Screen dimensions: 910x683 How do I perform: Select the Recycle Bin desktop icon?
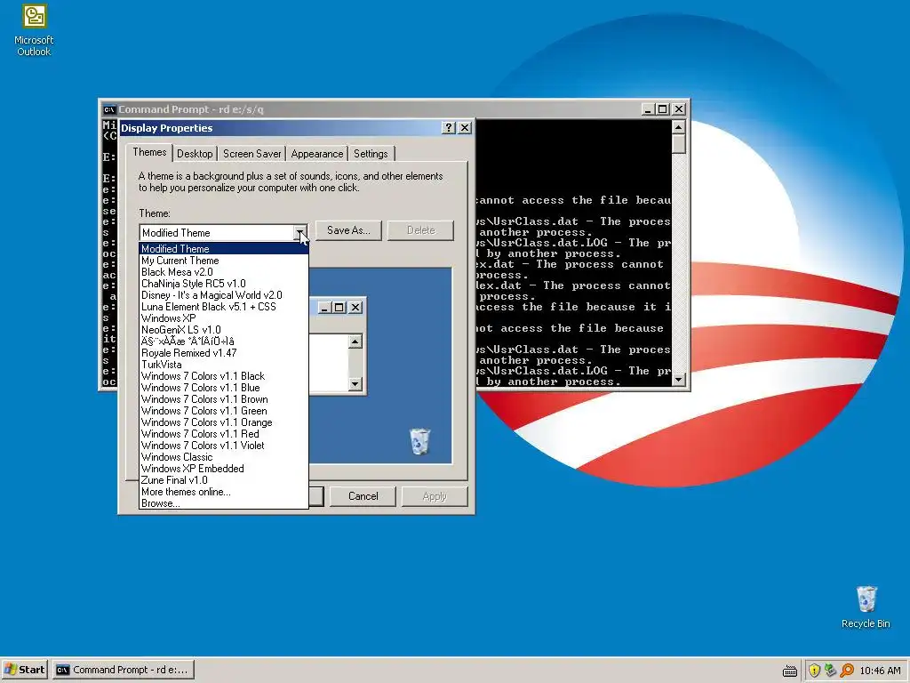point(866,607)
